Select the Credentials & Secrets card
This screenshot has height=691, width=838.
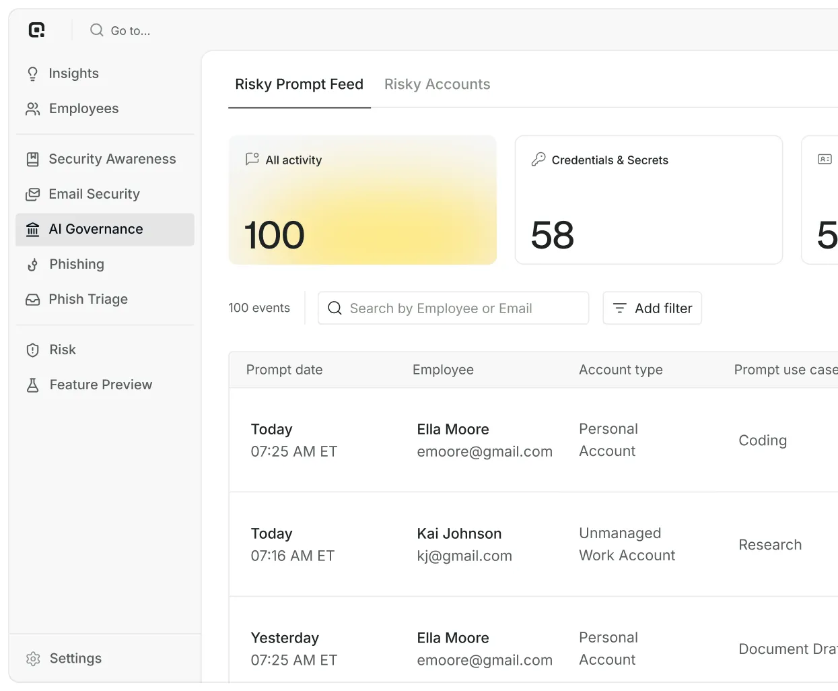649,200
